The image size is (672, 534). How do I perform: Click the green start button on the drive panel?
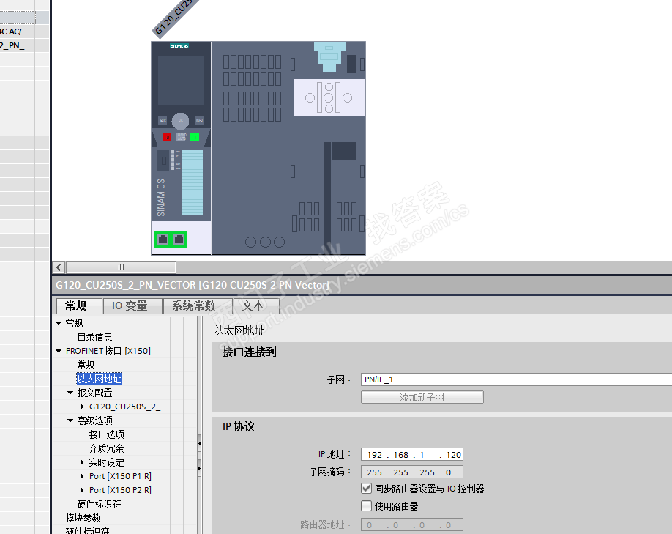tap(195, 137)
